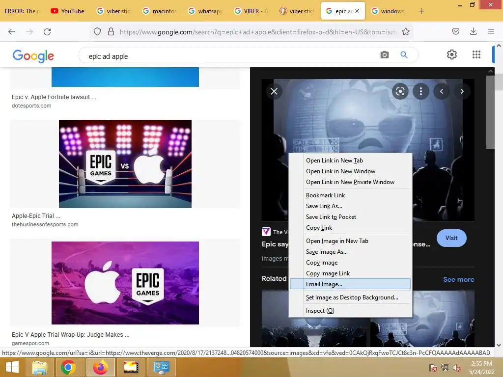Switch to the VIBER - G tab

(x=251, y=11)
